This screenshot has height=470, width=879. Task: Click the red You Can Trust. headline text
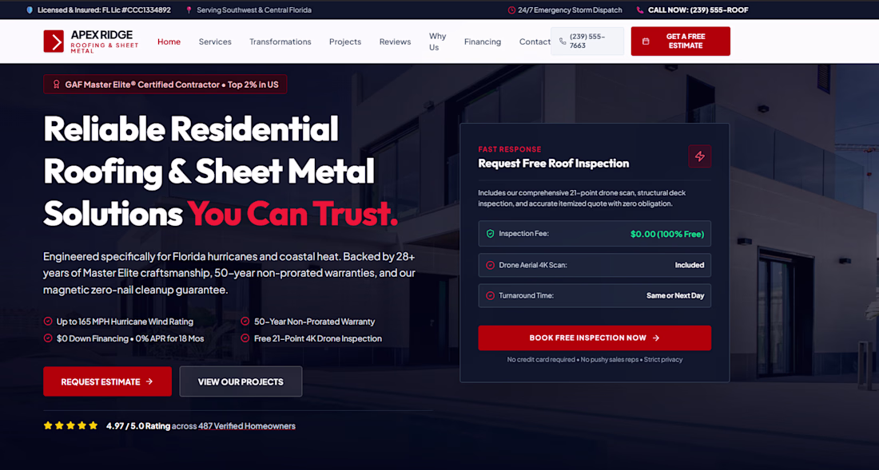point(292,213)
